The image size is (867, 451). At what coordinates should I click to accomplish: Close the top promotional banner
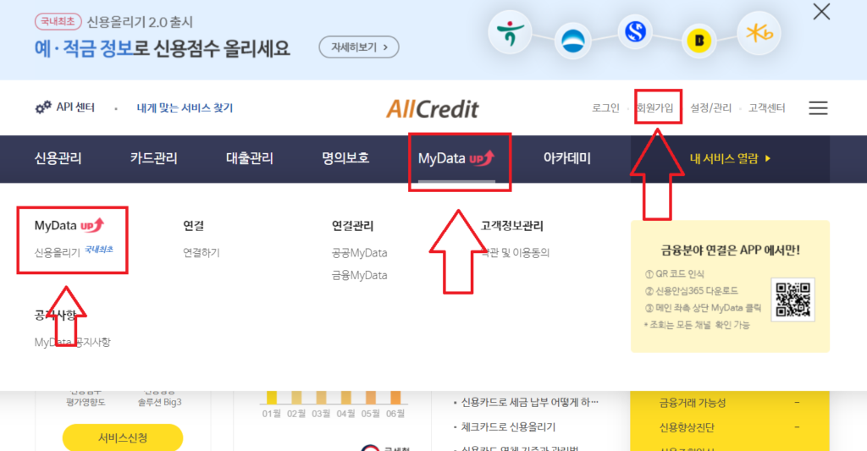821,12
